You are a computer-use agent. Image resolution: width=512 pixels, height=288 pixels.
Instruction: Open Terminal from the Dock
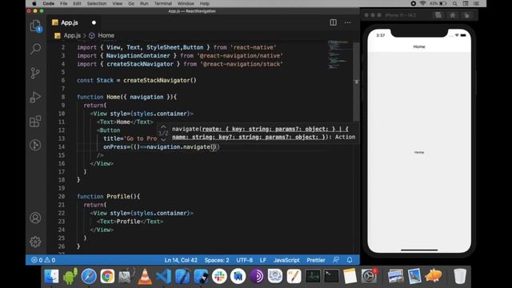coord(331,276)
